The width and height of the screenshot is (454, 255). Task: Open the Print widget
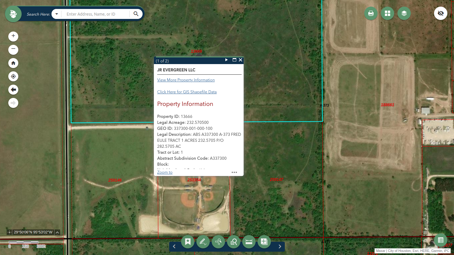[x=371, y=13]
